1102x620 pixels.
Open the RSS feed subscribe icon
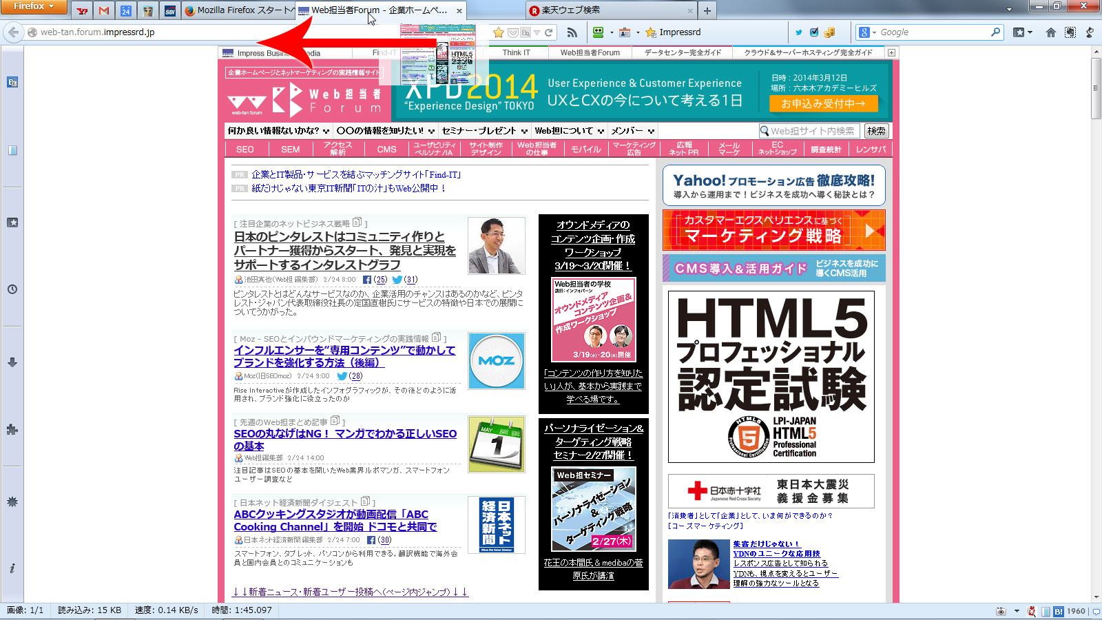(572, 32)
